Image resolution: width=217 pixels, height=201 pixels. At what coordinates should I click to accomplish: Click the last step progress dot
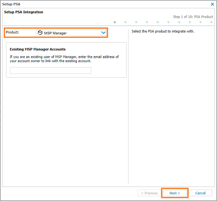point(211,22)
